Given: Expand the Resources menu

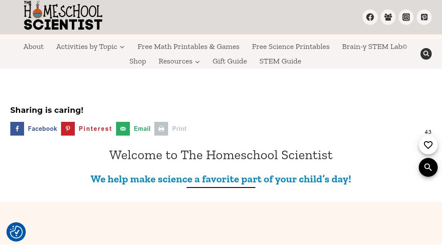Looking at the screenshot, I should click(179, 61).
